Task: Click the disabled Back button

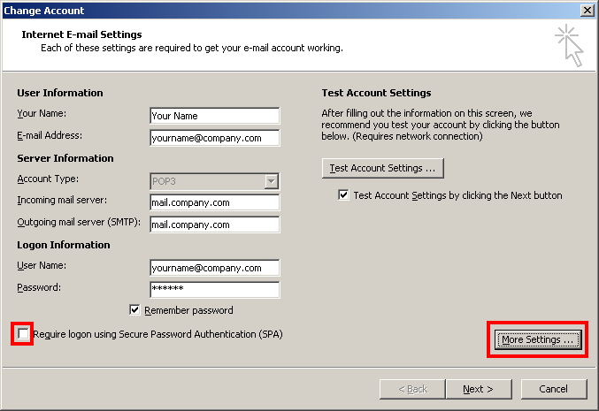Action: click(x=412, y=389)
